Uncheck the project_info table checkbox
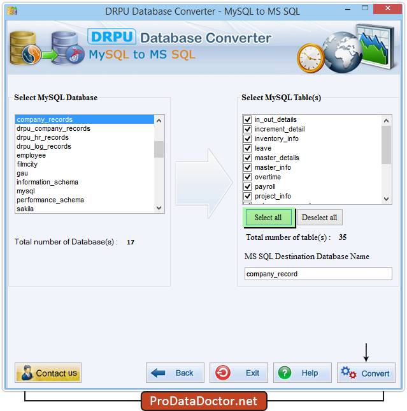Image resolution: width=407 pixels, height=411 pixels. [x=247, y=196]
